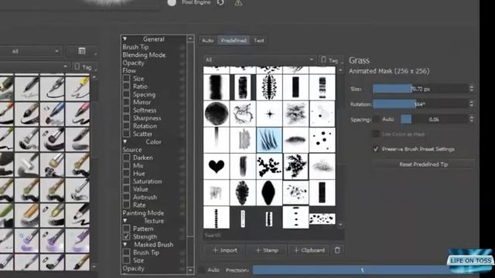Toggle the Auto spacing checkbox
This screenshot has height=278, width=495.
pos(377,119)
